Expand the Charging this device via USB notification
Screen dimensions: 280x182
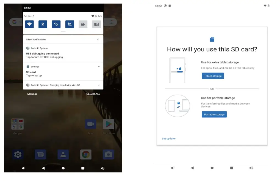[x=99, y=85]
